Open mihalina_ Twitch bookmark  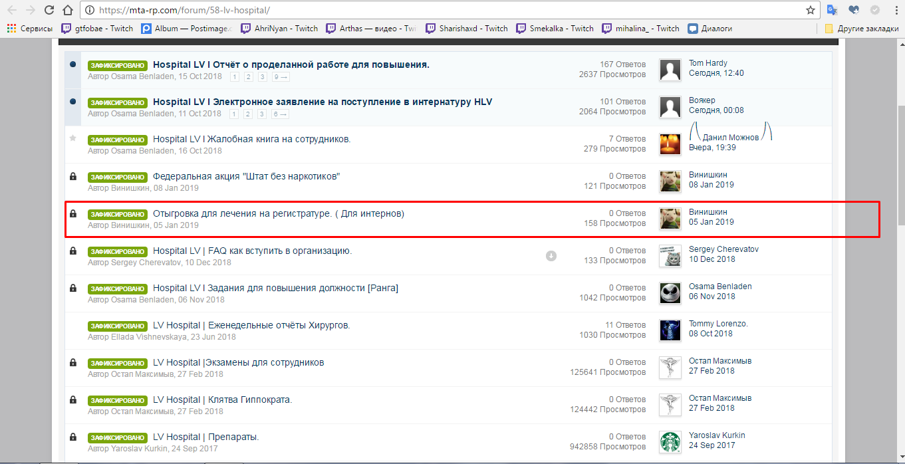tap(641, 29)
